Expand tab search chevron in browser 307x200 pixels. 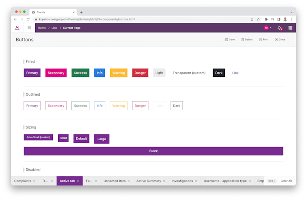click(292, 12)
